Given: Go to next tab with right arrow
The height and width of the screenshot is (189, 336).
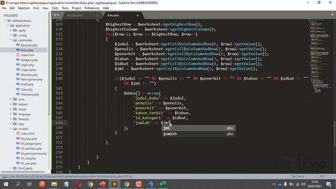Looking at the screenshot, I should [x=58, y=15].
